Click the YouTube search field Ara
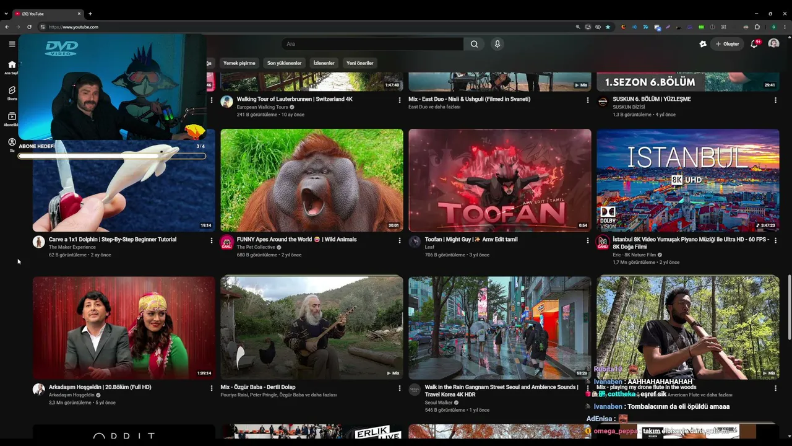This screenshot has width=792, height=446. 372,44
